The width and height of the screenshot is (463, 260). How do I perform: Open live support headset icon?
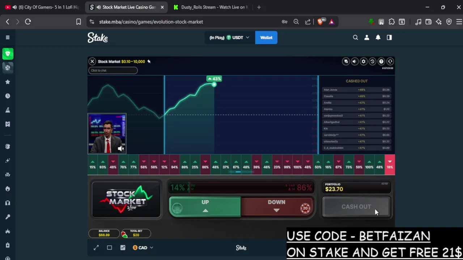click(390, 61)
